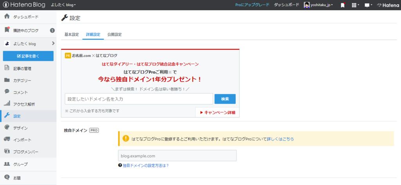Open ダッシュボード link in top bar
The image size is (401, 185).
click(286, 5)
